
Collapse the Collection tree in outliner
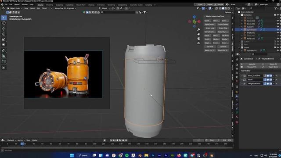pyautogui.click(x=239, y=15)
